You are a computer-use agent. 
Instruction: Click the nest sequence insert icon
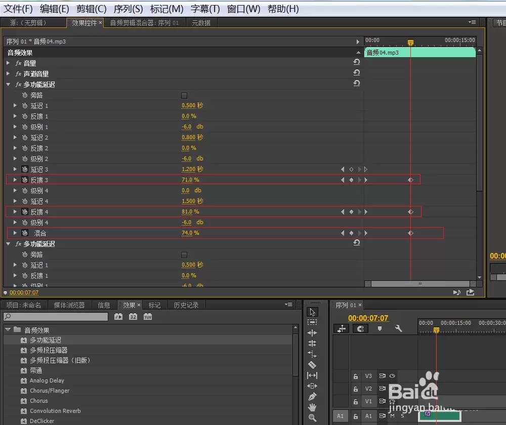[x=342, y=328]
